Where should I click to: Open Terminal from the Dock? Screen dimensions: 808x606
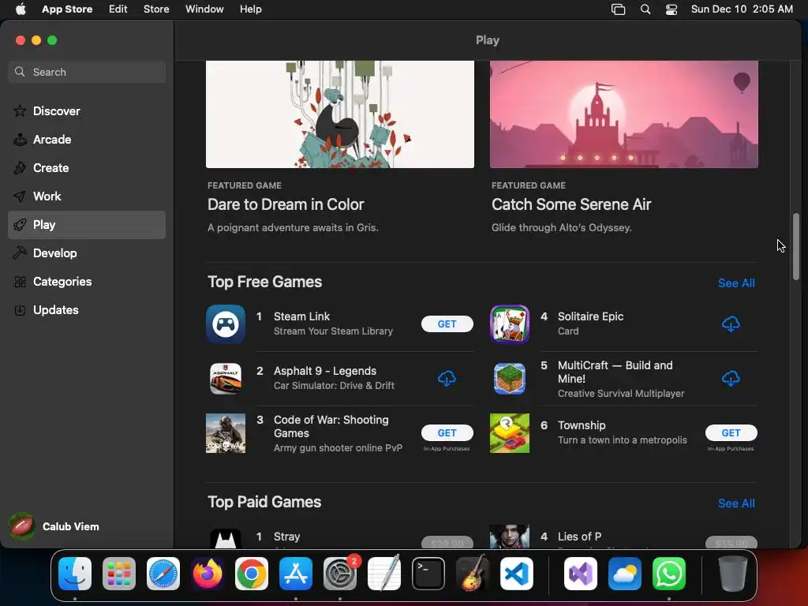(428, 574)
